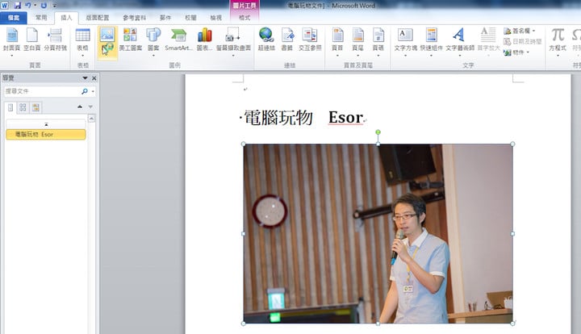Insert a Bookmark (書籤)

point(287,40)
